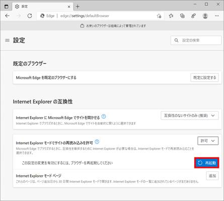Open the 互換性のないサイトのみ (推奨) dropdown

[190, 116]
